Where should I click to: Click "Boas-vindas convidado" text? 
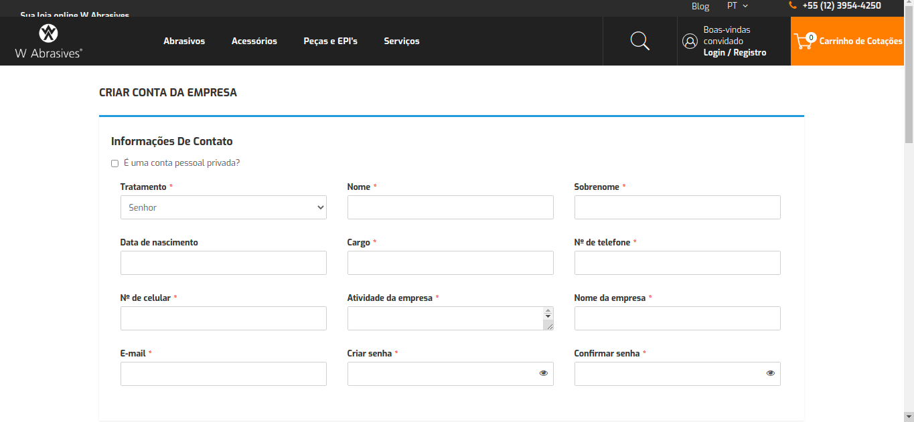727,35
